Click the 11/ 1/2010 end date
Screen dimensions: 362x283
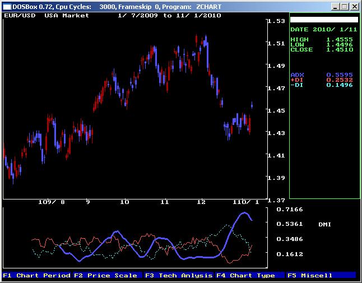198,16
